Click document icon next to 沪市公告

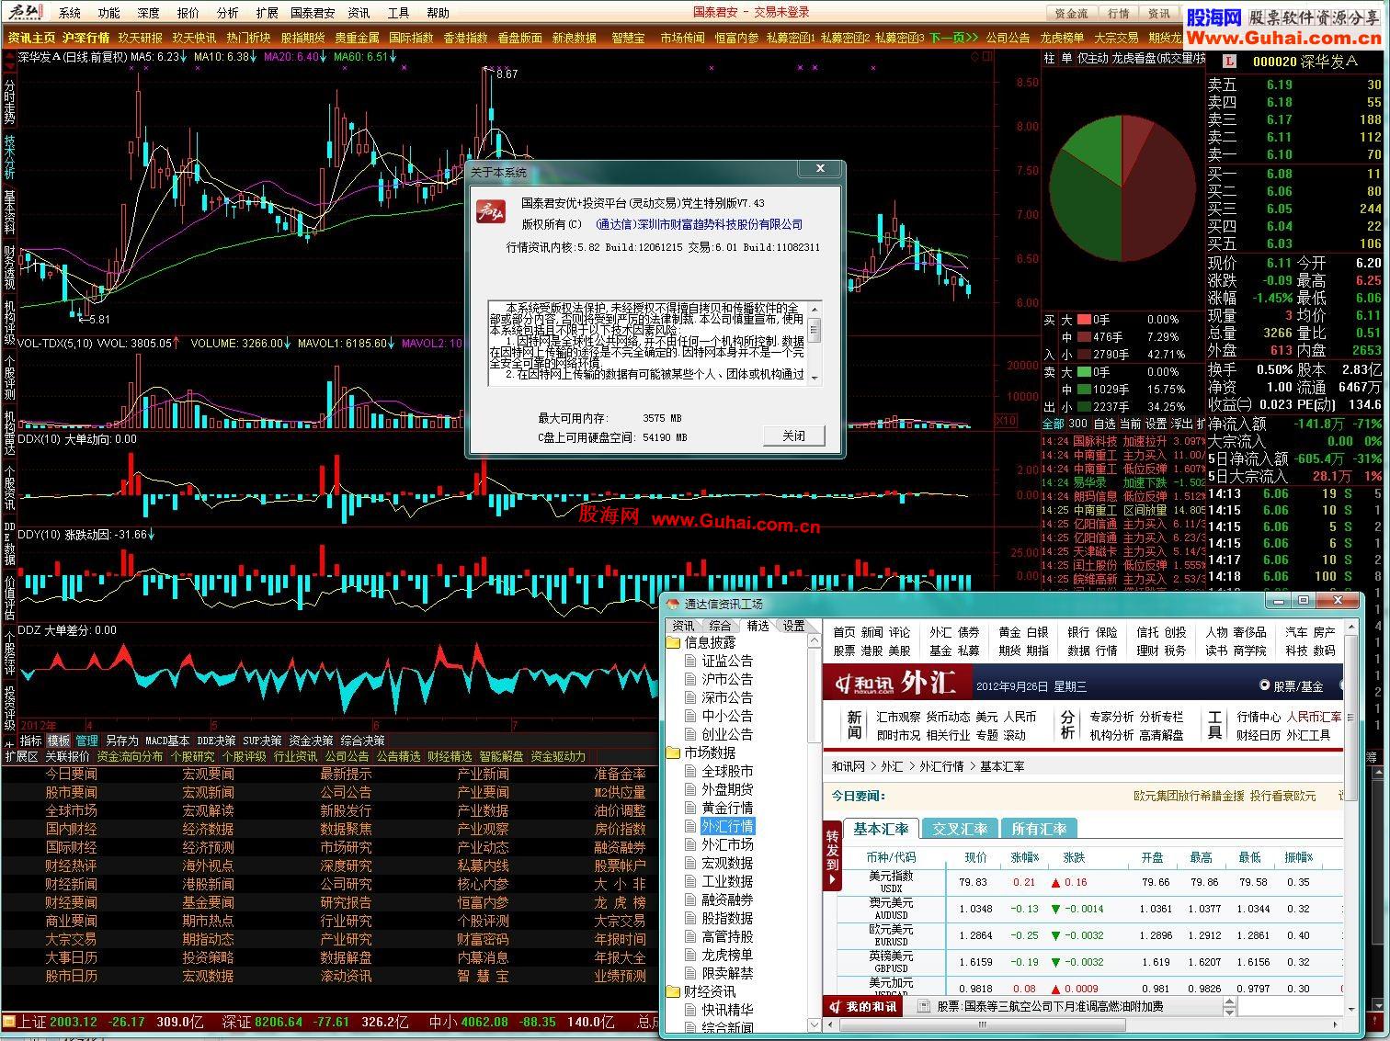point(690,679)
